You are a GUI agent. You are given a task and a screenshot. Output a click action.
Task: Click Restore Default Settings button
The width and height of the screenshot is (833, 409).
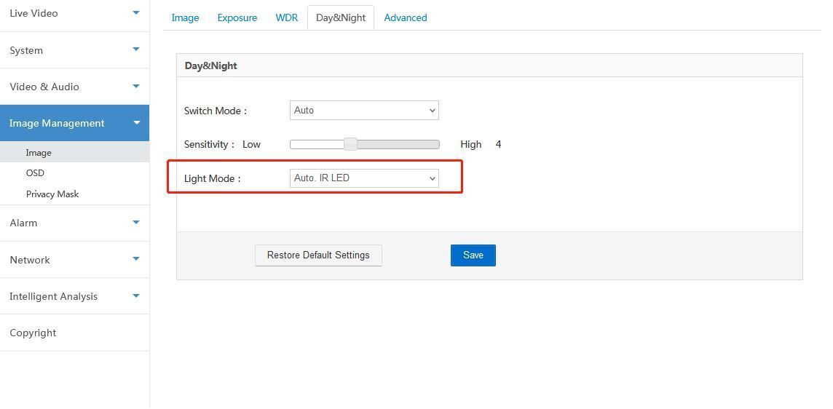coord(318,255)
